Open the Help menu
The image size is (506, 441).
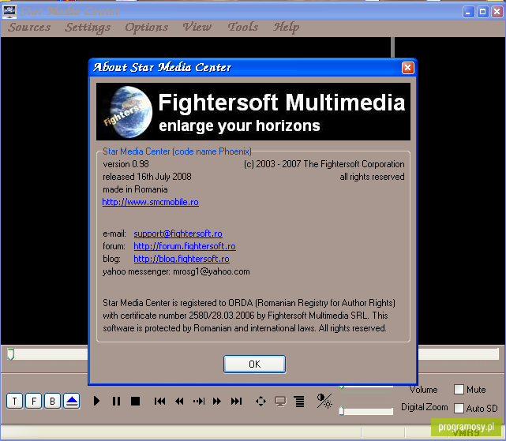pos(287,28)
